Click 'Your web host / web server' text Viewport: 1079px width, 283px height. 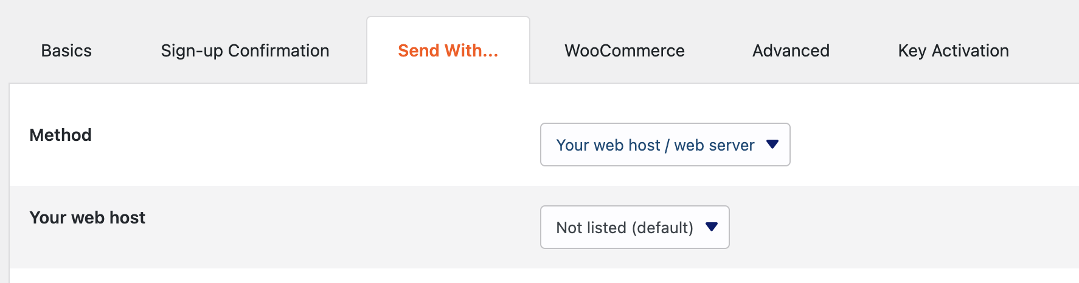[x=654, y=145]
